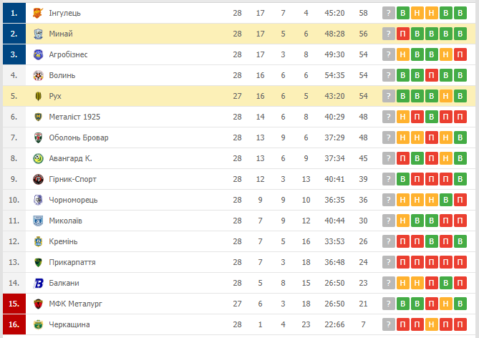Open the Авангард К. team link

[x=70, y=158]
